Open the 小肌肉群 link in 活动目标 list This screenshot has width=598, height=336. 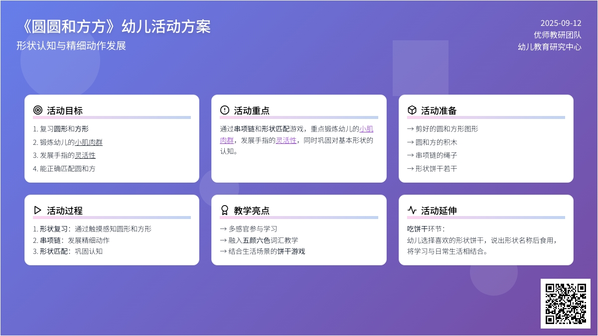89,142
